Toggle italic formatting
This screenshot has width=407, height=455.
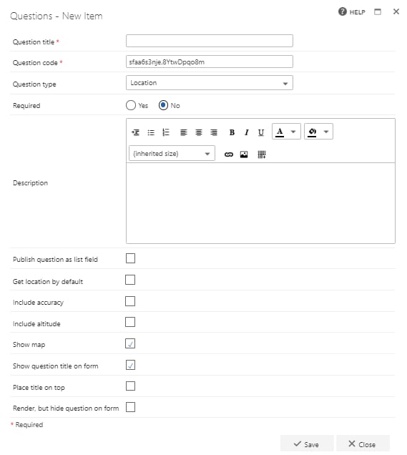pyautogui.click(x=247, y=132)
